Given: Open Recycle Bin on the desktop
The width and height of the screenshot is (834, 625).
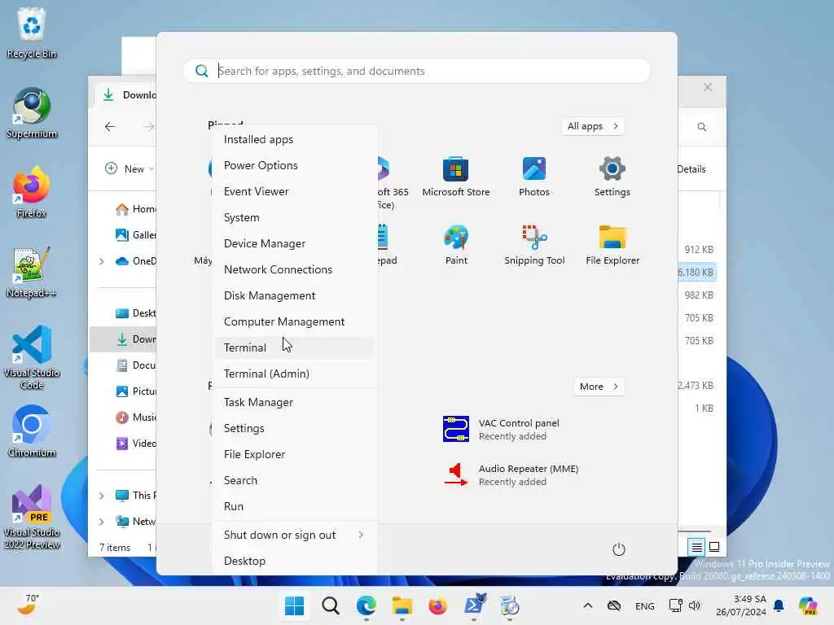Looking at the screenshot, I should 32,33.
